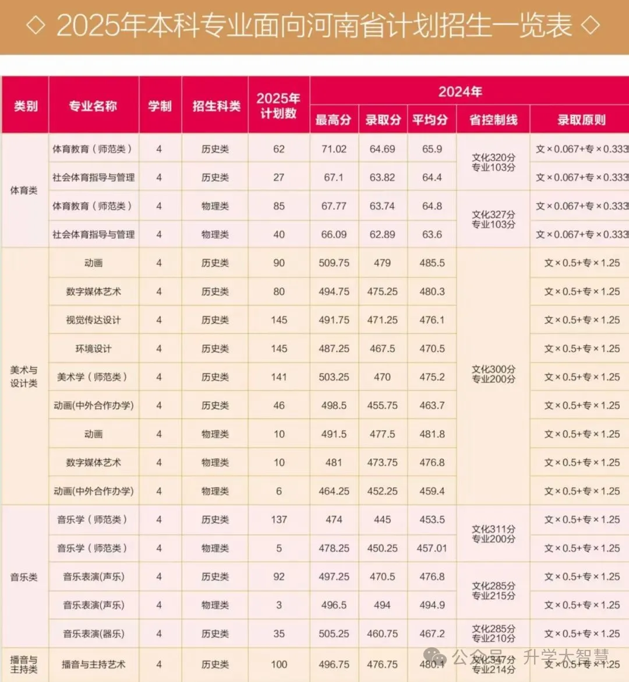Select the control line '文化311分 专业200分'
This screenshot has height=682, width=629.
(493, 534)
